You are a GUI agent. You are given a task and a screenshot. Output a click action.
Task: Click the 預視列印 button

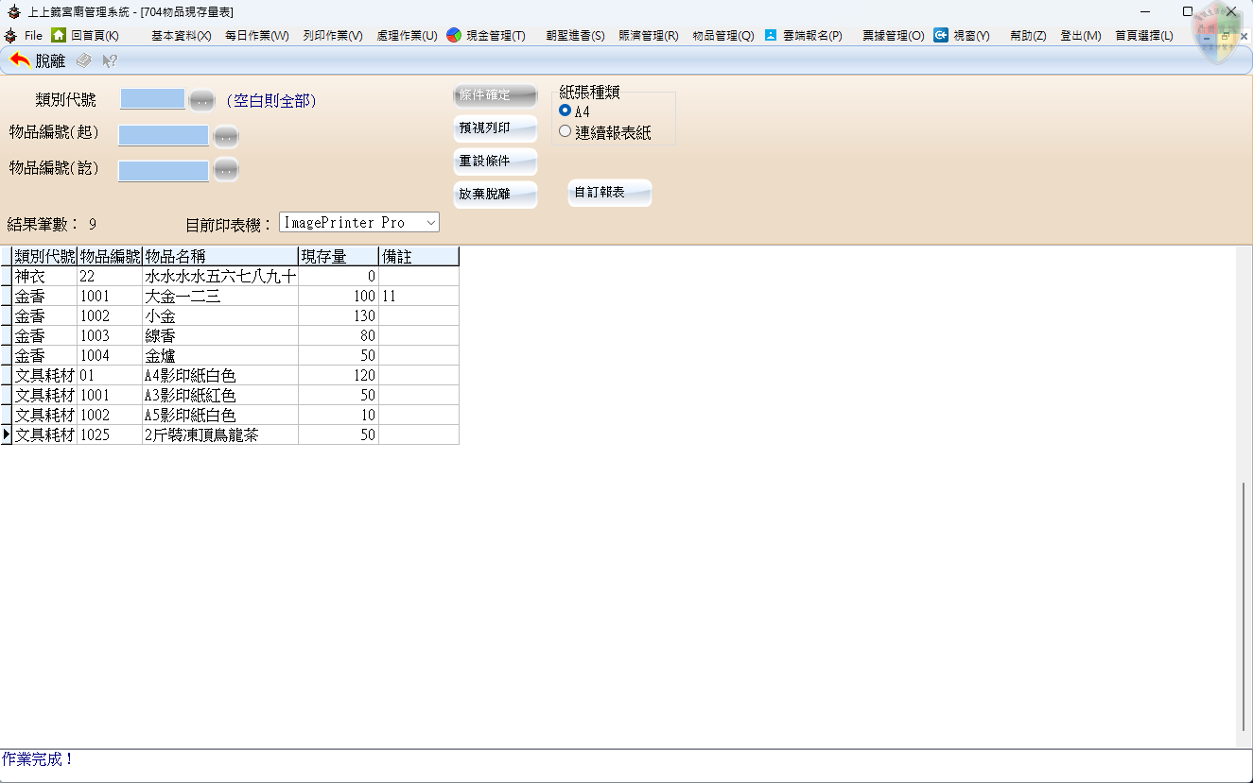pyautogui.click(x=495, y=128)
